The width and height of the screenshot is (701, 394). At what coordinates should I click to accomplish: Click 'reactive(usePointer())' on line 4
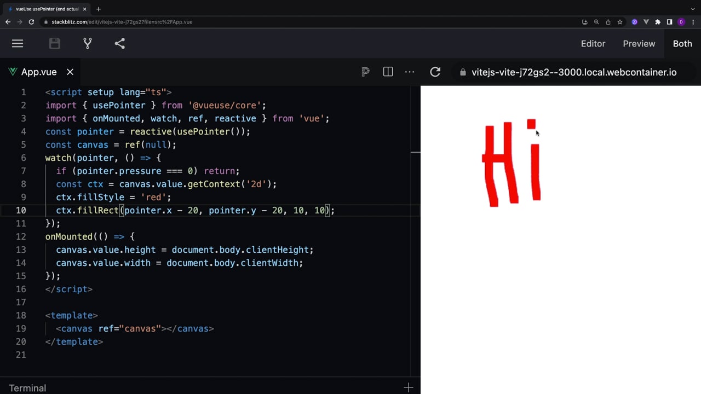click(188, 131)
